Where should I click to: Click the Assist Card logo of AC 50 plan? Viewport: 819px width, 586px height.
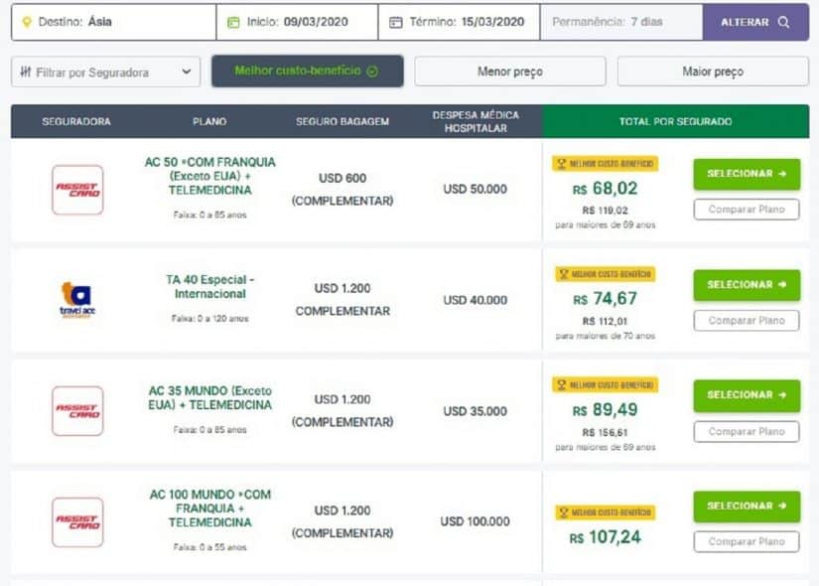(x=77, y=190)
